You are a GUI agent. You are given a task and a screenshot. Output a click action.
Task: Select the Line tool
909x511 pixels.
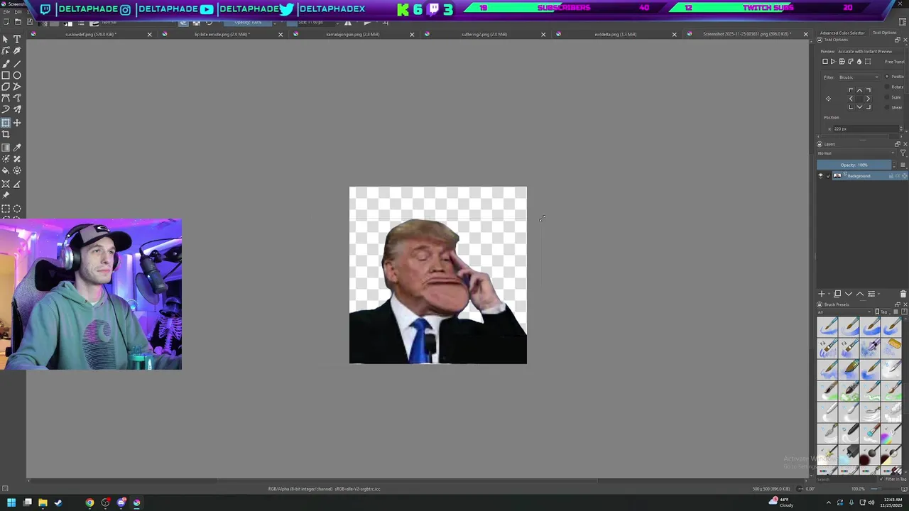pyautogui.click(x=17, y=63)
